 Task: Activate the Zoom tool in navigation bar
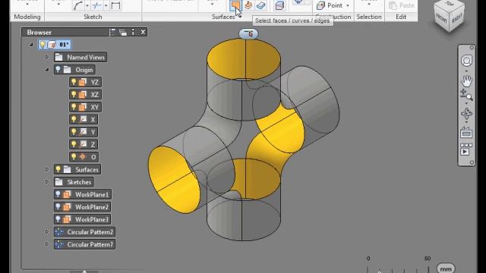[x=466, y=95]
